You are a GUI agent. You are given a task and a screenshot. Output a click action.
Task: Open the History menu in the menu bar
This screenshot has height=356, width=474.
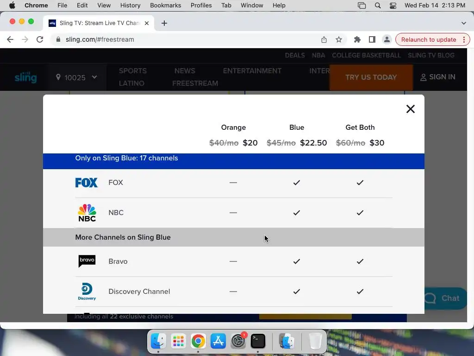point(130,6)
